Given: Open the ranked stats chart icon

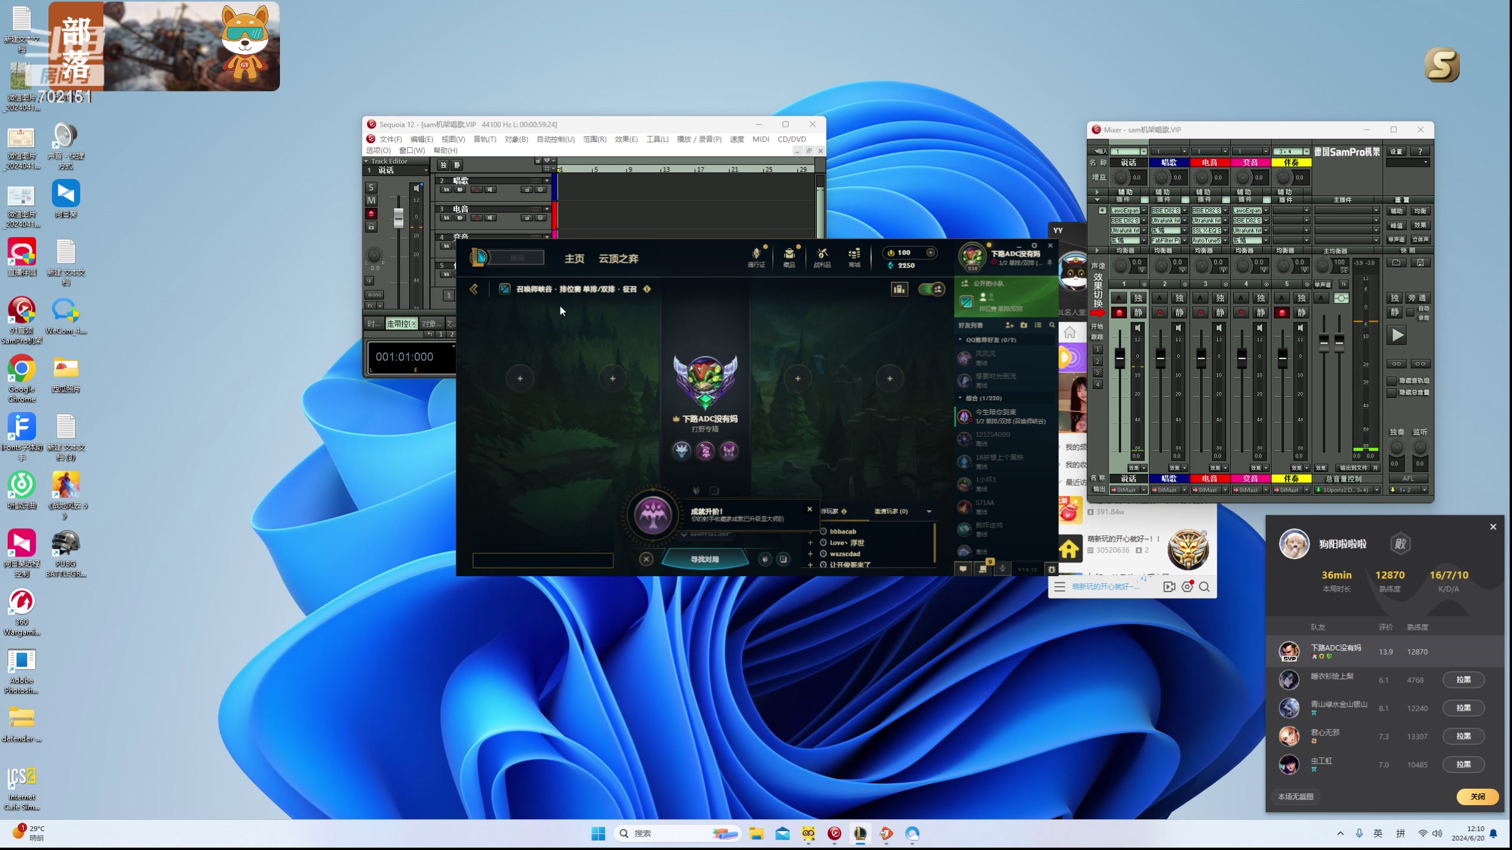Looking at the screenshot, I should [x=899, y=289].
